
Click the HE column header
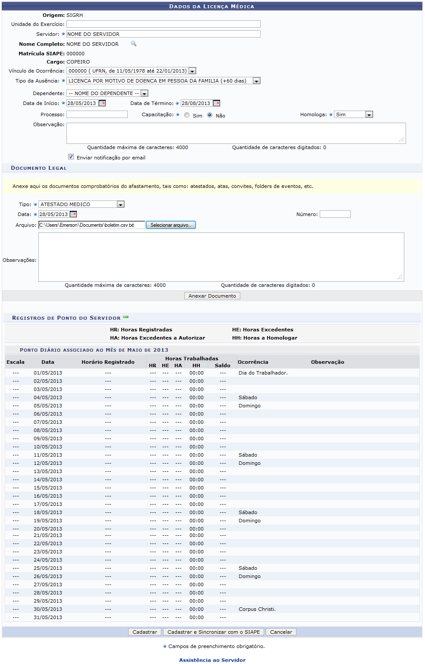click(x=165, y=365)
